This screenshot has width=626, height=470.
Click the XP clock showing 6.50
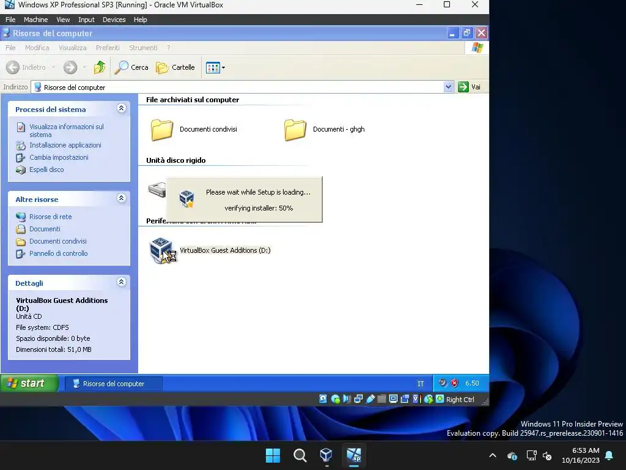472,383
